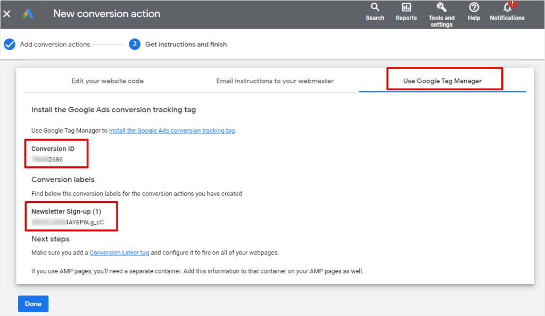Open the install Google Ads conversion tracking tag link

click(x=171, y=130)
